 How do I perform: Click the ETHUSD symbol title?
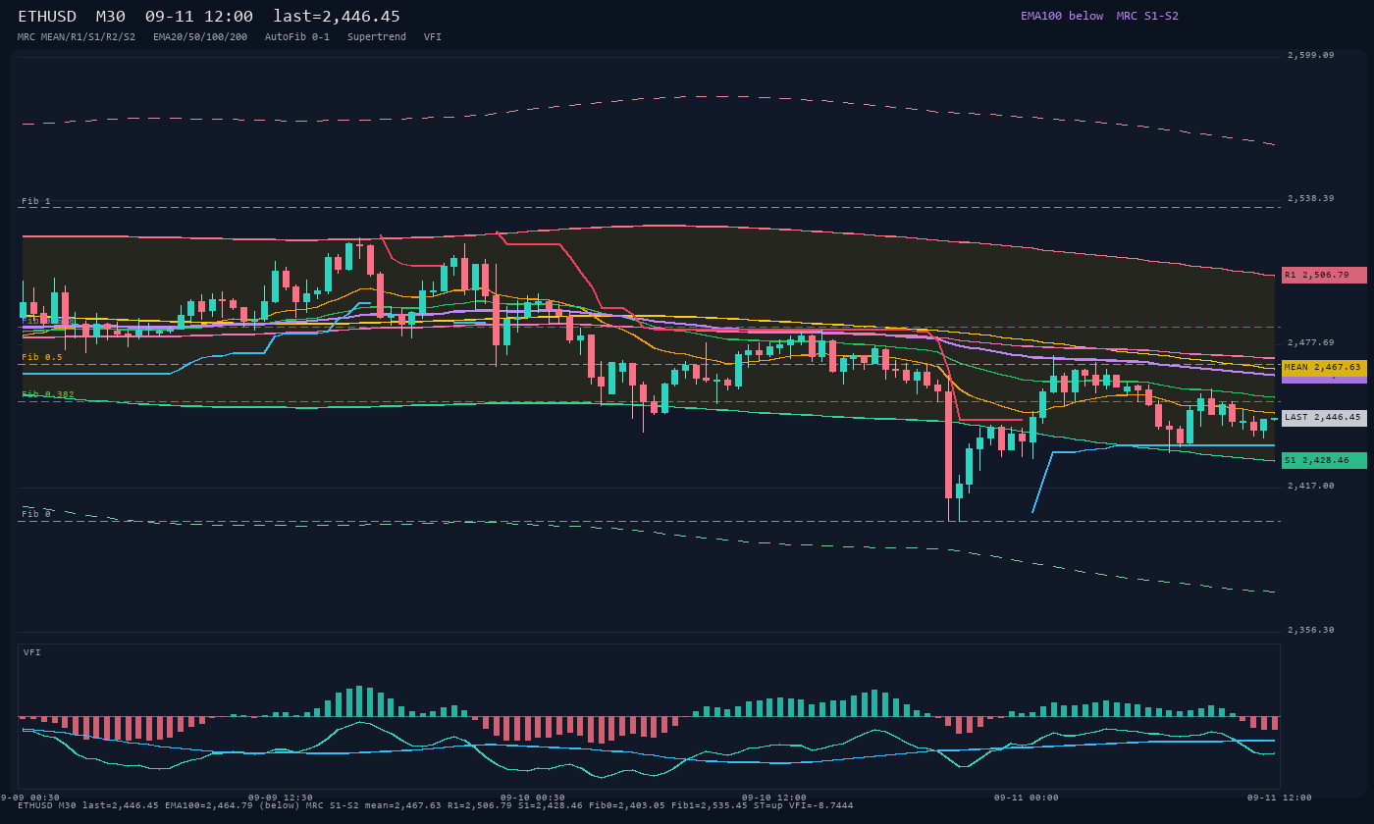47,17
